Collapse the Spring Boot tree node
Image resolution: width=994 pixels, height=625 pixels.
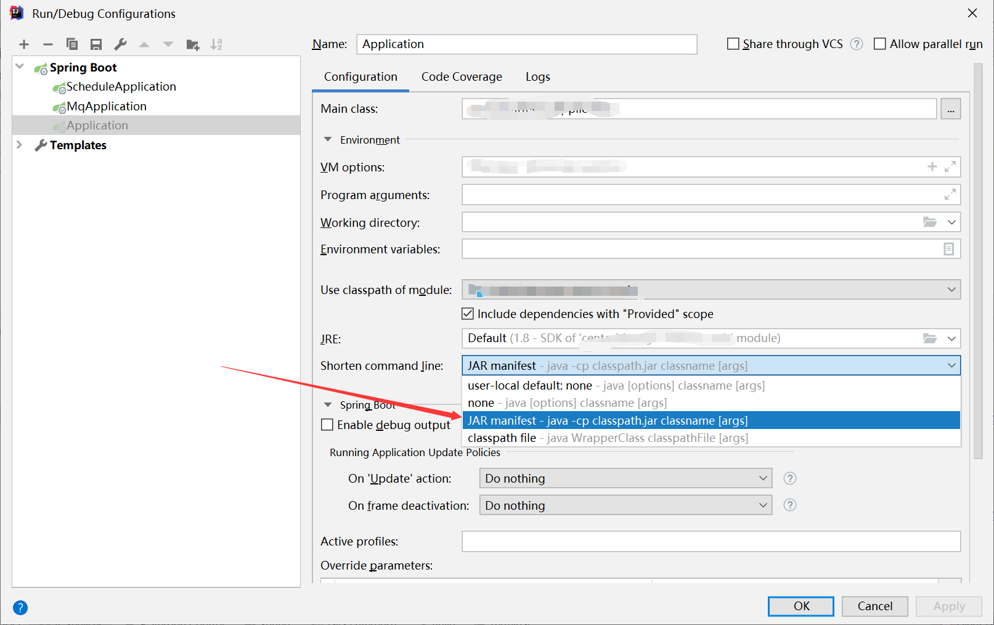point(20,67)
